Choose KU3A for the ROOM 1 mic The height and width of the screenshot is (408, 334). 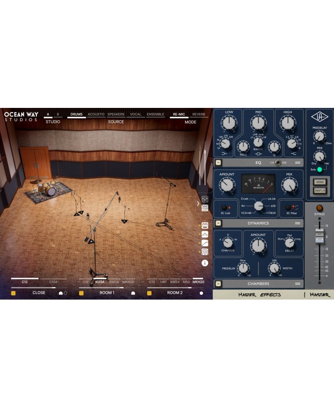pyautogui.click(x=100, y=282)
